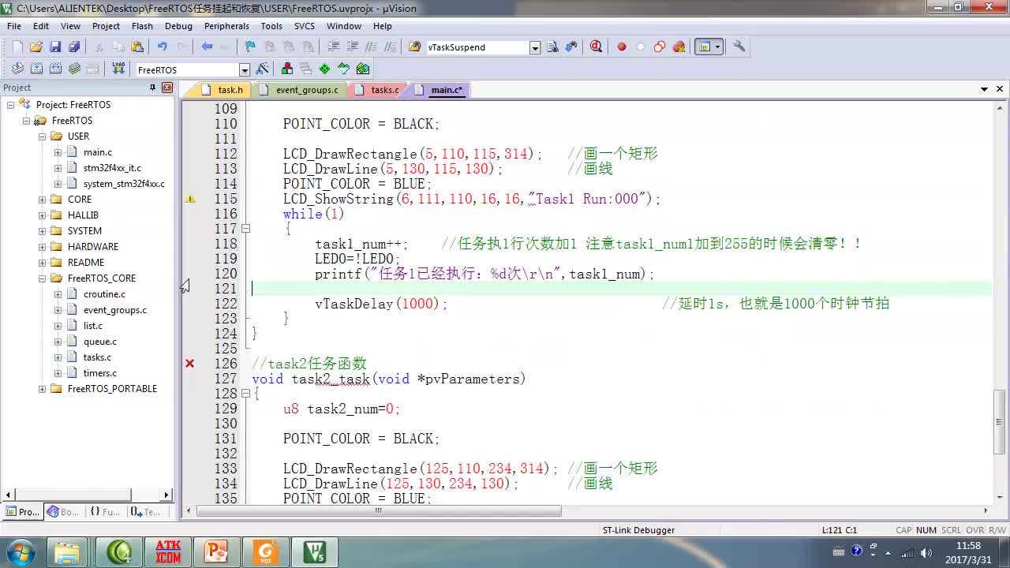1010x568 pixels.
Task: Expand the HALLIB folder
Action: click(x=42, y=215)
